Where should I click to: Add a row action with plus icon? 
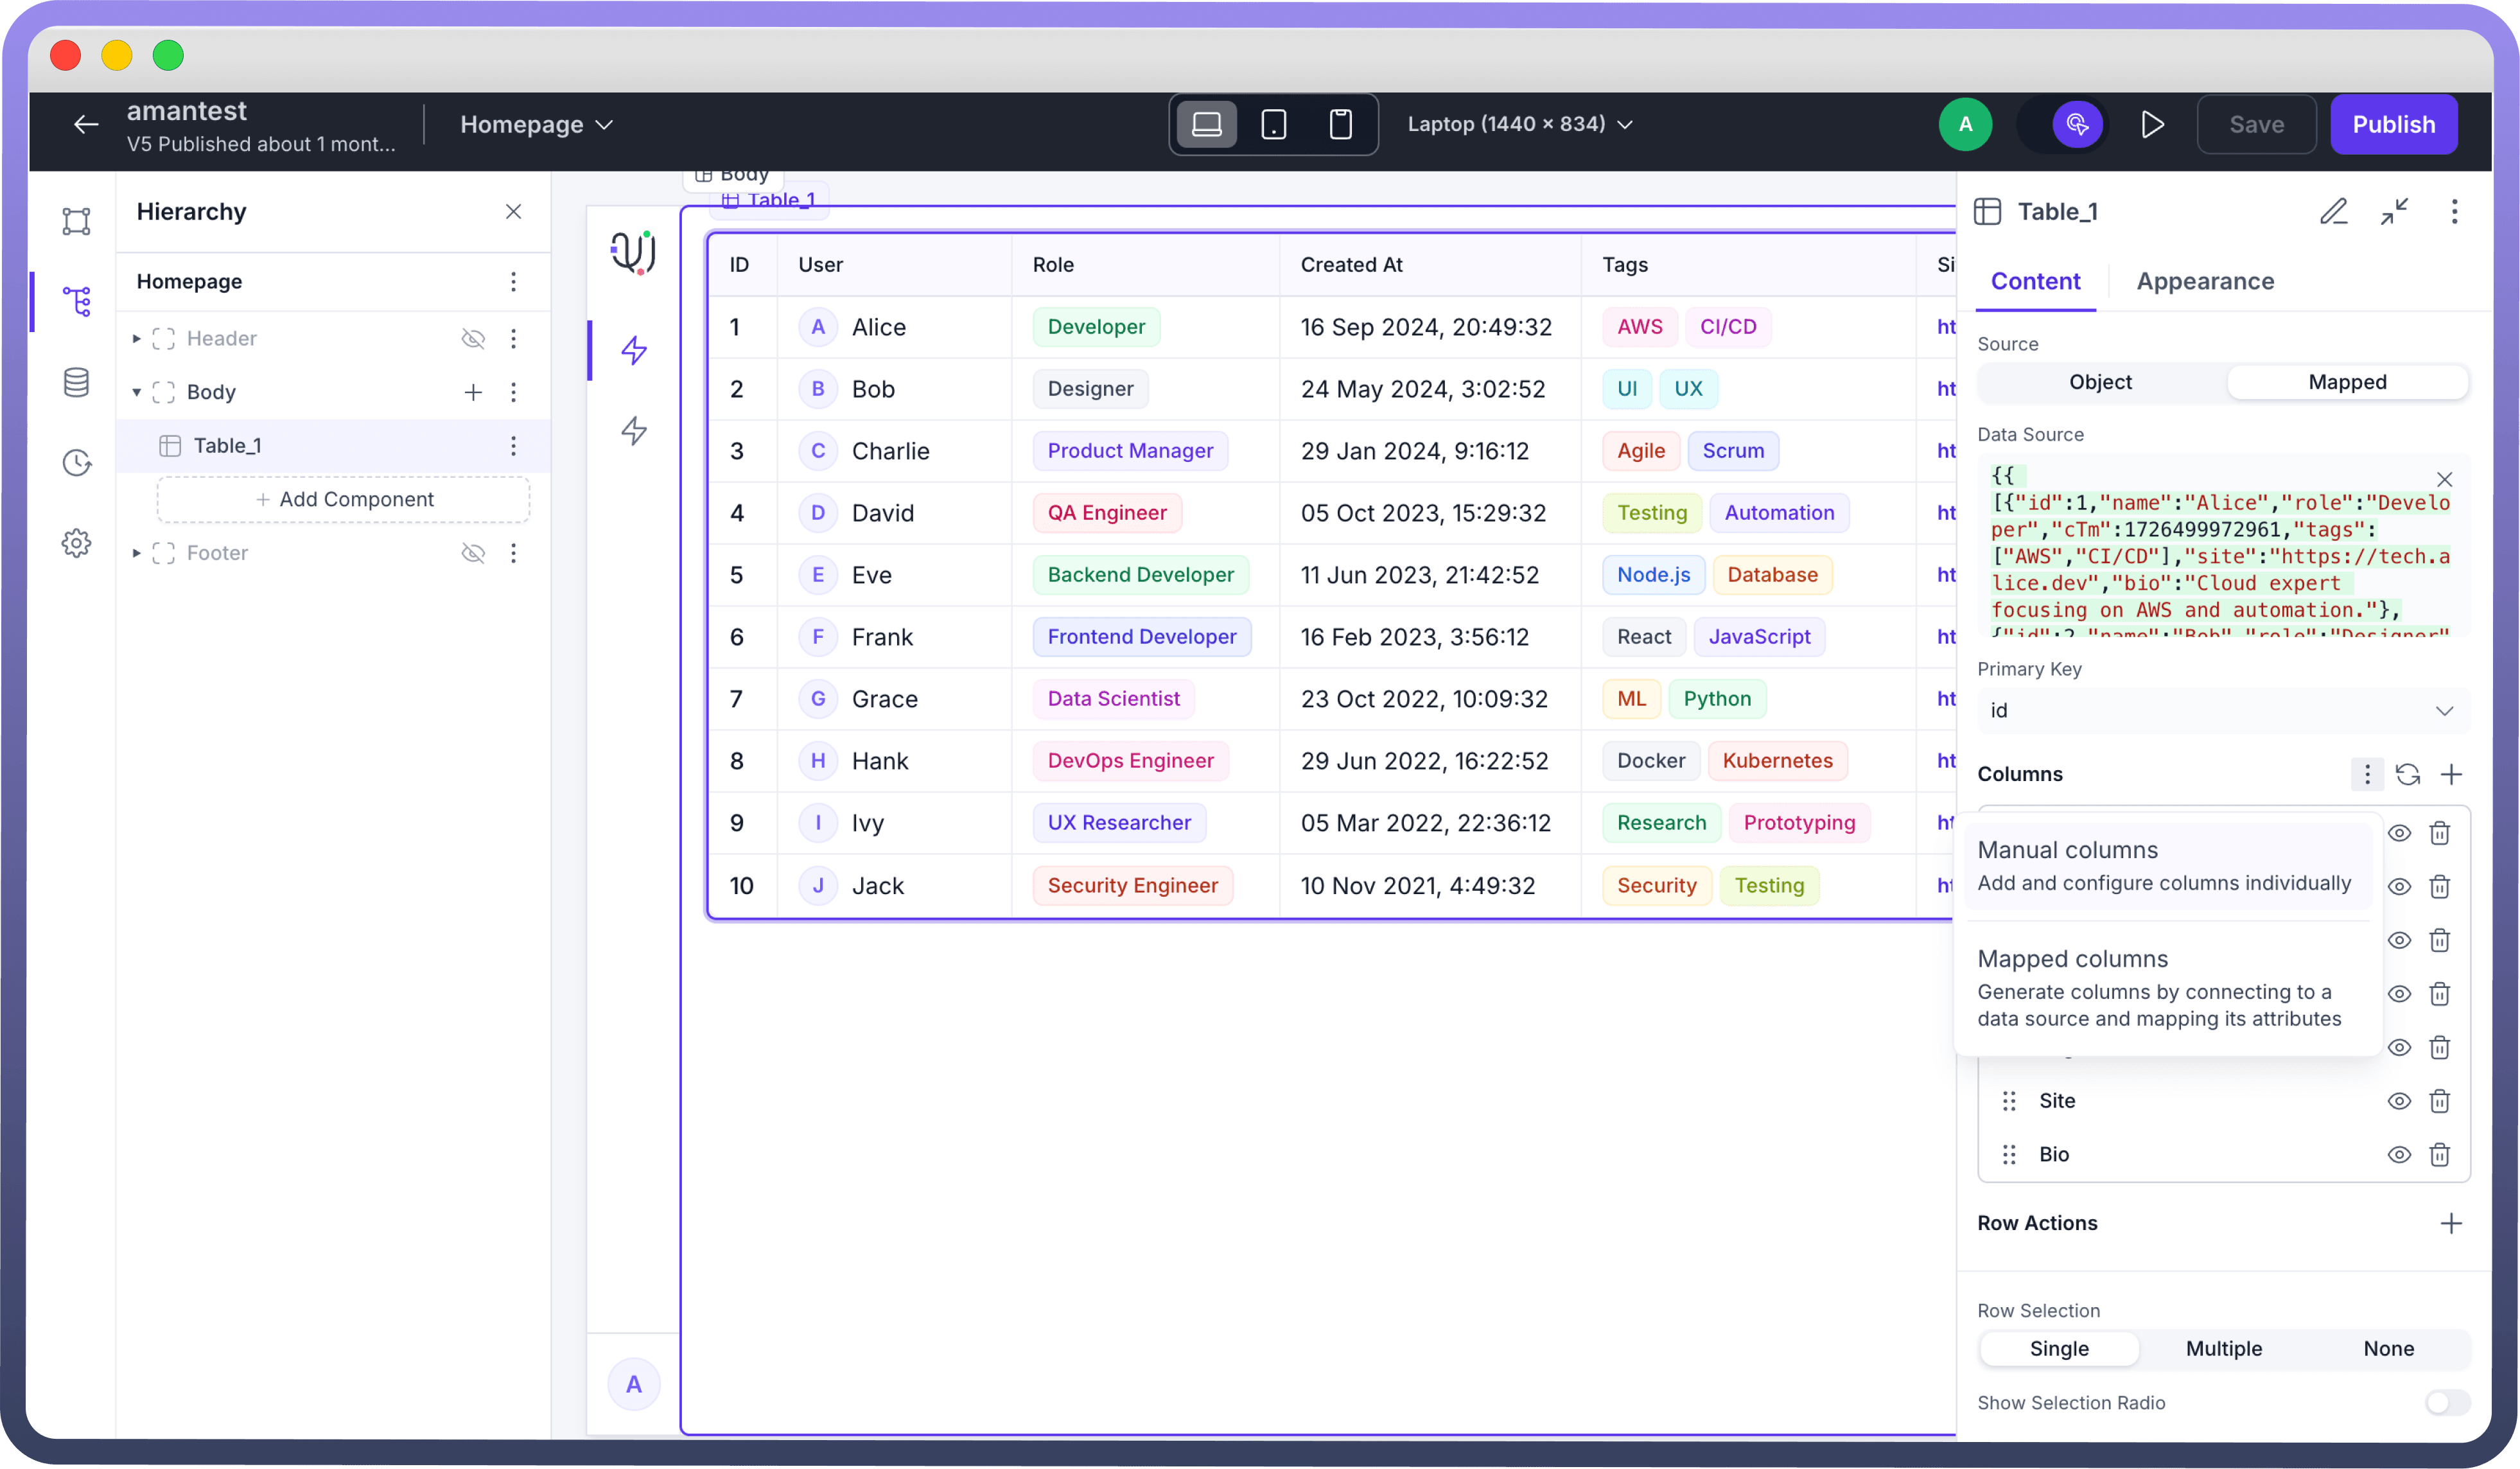tap(2451, 1223)
